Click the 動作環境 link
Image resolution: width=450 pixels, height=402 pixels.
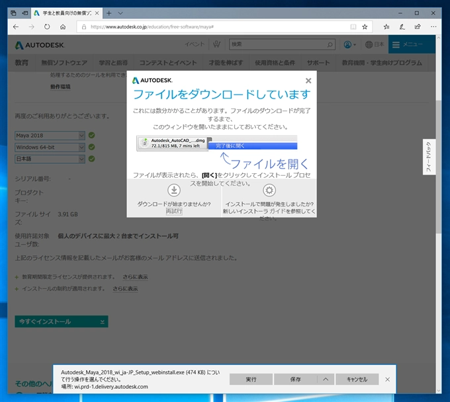tap(60, 87)
